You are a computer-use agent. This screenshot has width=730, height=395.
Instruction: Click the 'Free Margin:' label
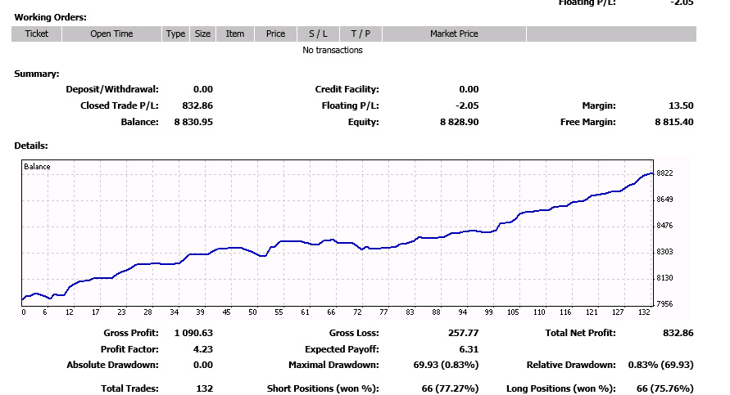588,122
